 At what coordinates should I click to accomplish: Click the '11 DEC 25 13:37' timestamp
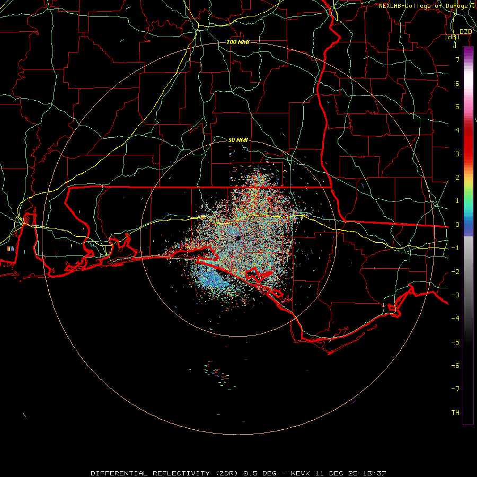click(x=351, y=473)
